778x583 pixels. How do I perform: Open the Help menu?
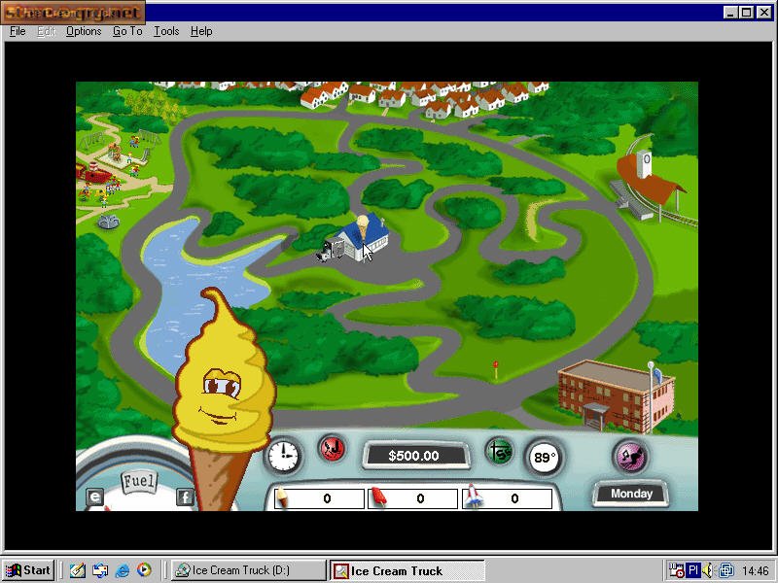201,31
